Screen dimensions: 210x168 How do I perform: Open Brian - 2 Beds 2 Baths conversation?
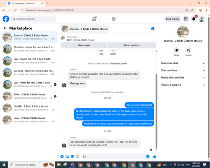29,96
